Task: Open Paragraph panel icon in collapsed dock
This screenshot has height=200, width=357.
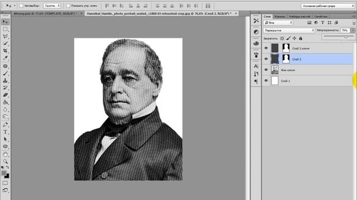Action: [256, 81]
